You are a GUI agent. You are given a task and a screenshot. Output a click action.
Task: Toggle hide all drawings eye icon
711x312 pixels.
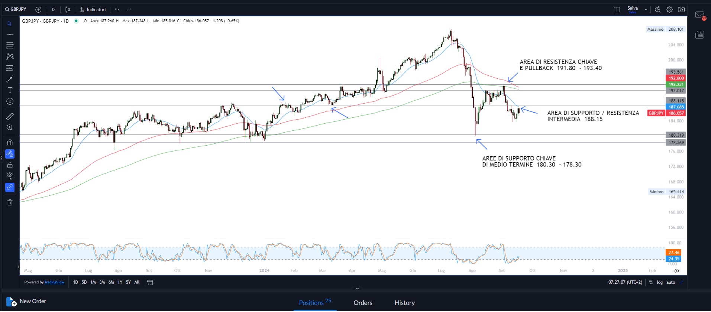coord(10,176)
